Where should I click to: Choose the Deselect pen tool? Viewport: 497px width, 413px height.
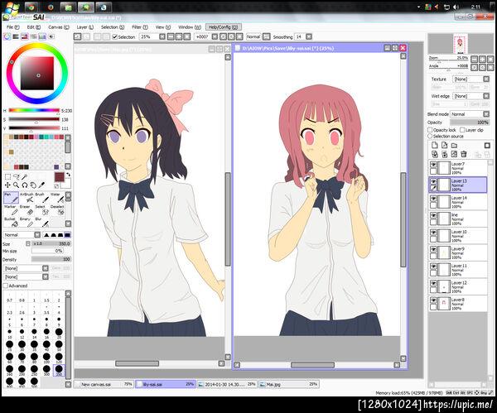[x=57, y=210]
